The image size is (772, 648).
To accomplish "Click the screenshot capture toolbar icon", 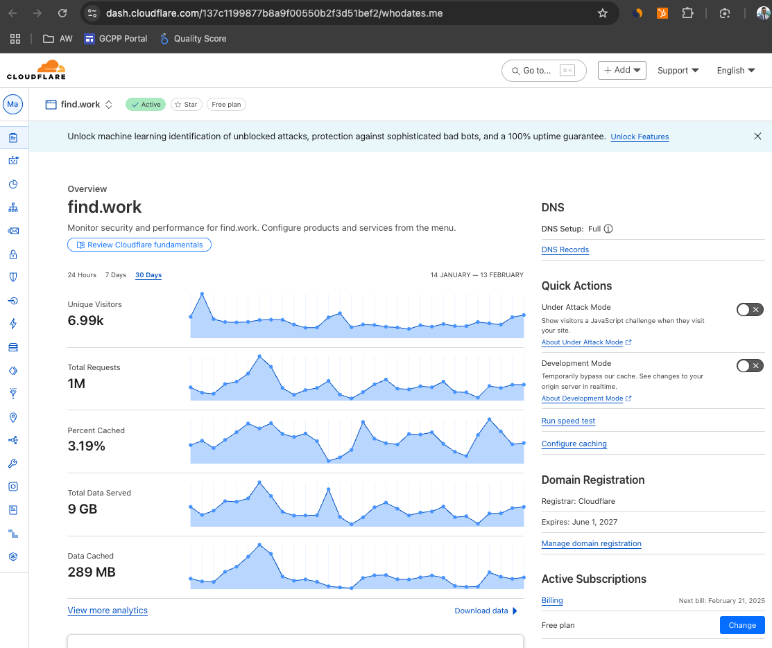I will pyautogui.click(x=725, y=13).
